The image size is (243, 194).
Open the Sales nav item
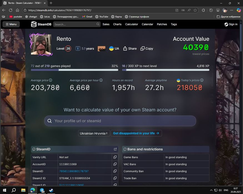click(106, 24)
